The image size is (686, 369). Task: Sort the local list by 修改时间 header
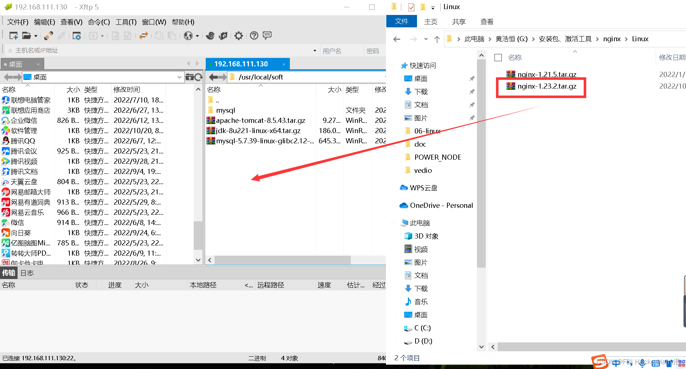tap(139, 89)
